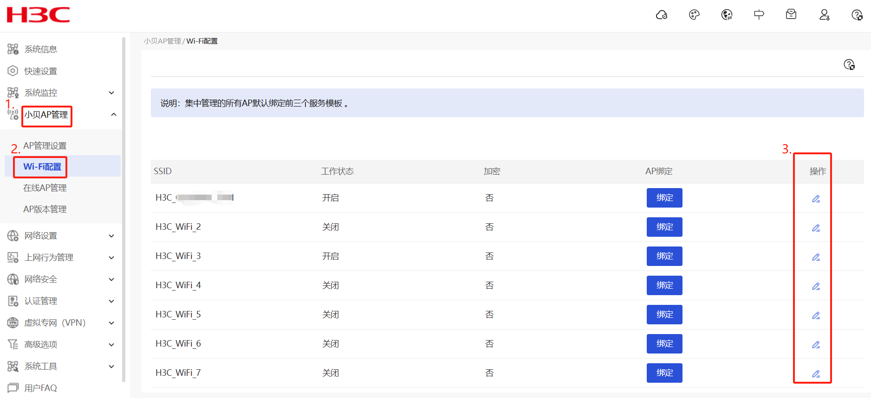This screenshot has width=871, height=398.
Task: Click the 加密 column header
Action: click(x=492, y=171)
